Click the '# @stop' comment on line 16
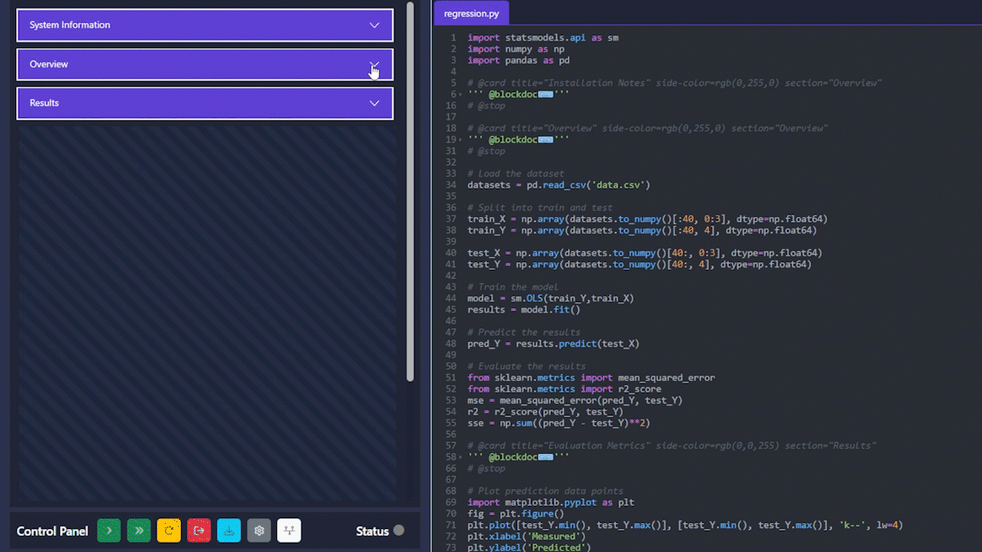The image size is (982, 552). coord(486,106)
